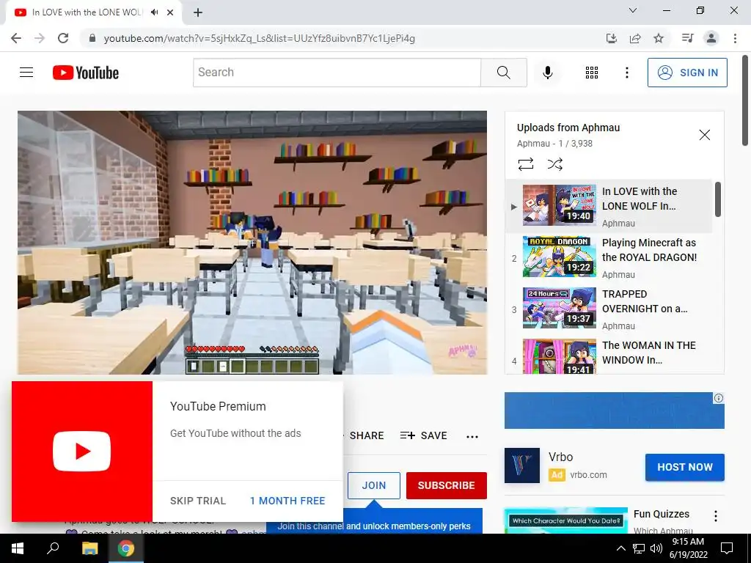Screen dimensions: 751x563
Task: Open media control icon in Chrome toolbar
Action: [687, 38]
